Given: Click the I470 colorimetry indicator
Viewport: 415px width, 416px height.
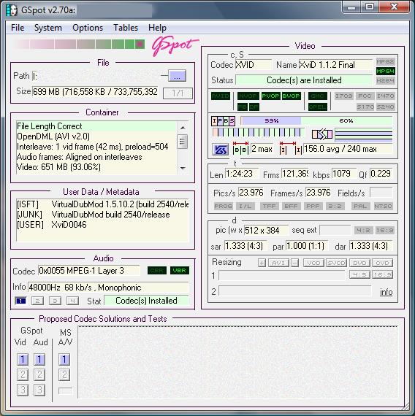Looking at the screenshot, I should pos(386,96).
